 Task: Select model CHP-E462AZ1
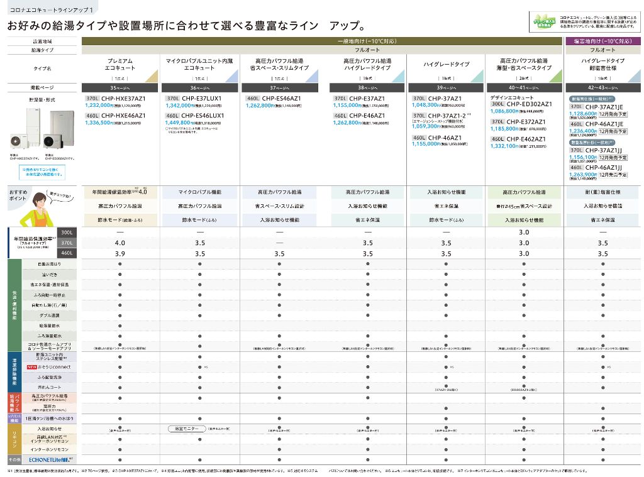click(526, 139)
